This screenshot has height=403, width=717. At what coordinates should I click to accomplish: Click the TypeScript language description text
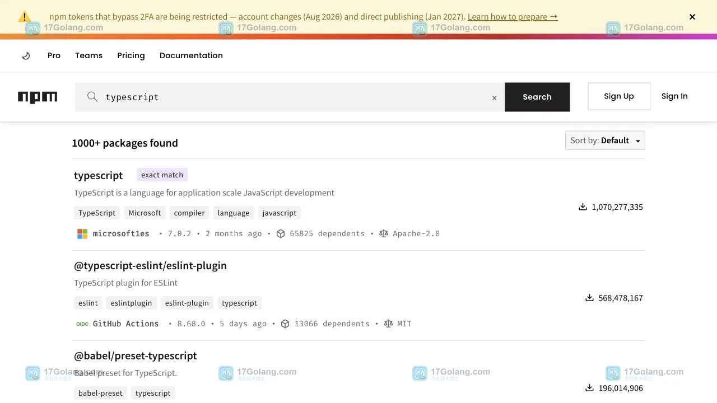[x=204, y=193]
